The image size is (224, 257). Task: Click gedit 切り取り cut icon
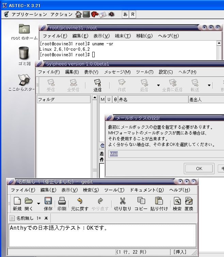123,204
